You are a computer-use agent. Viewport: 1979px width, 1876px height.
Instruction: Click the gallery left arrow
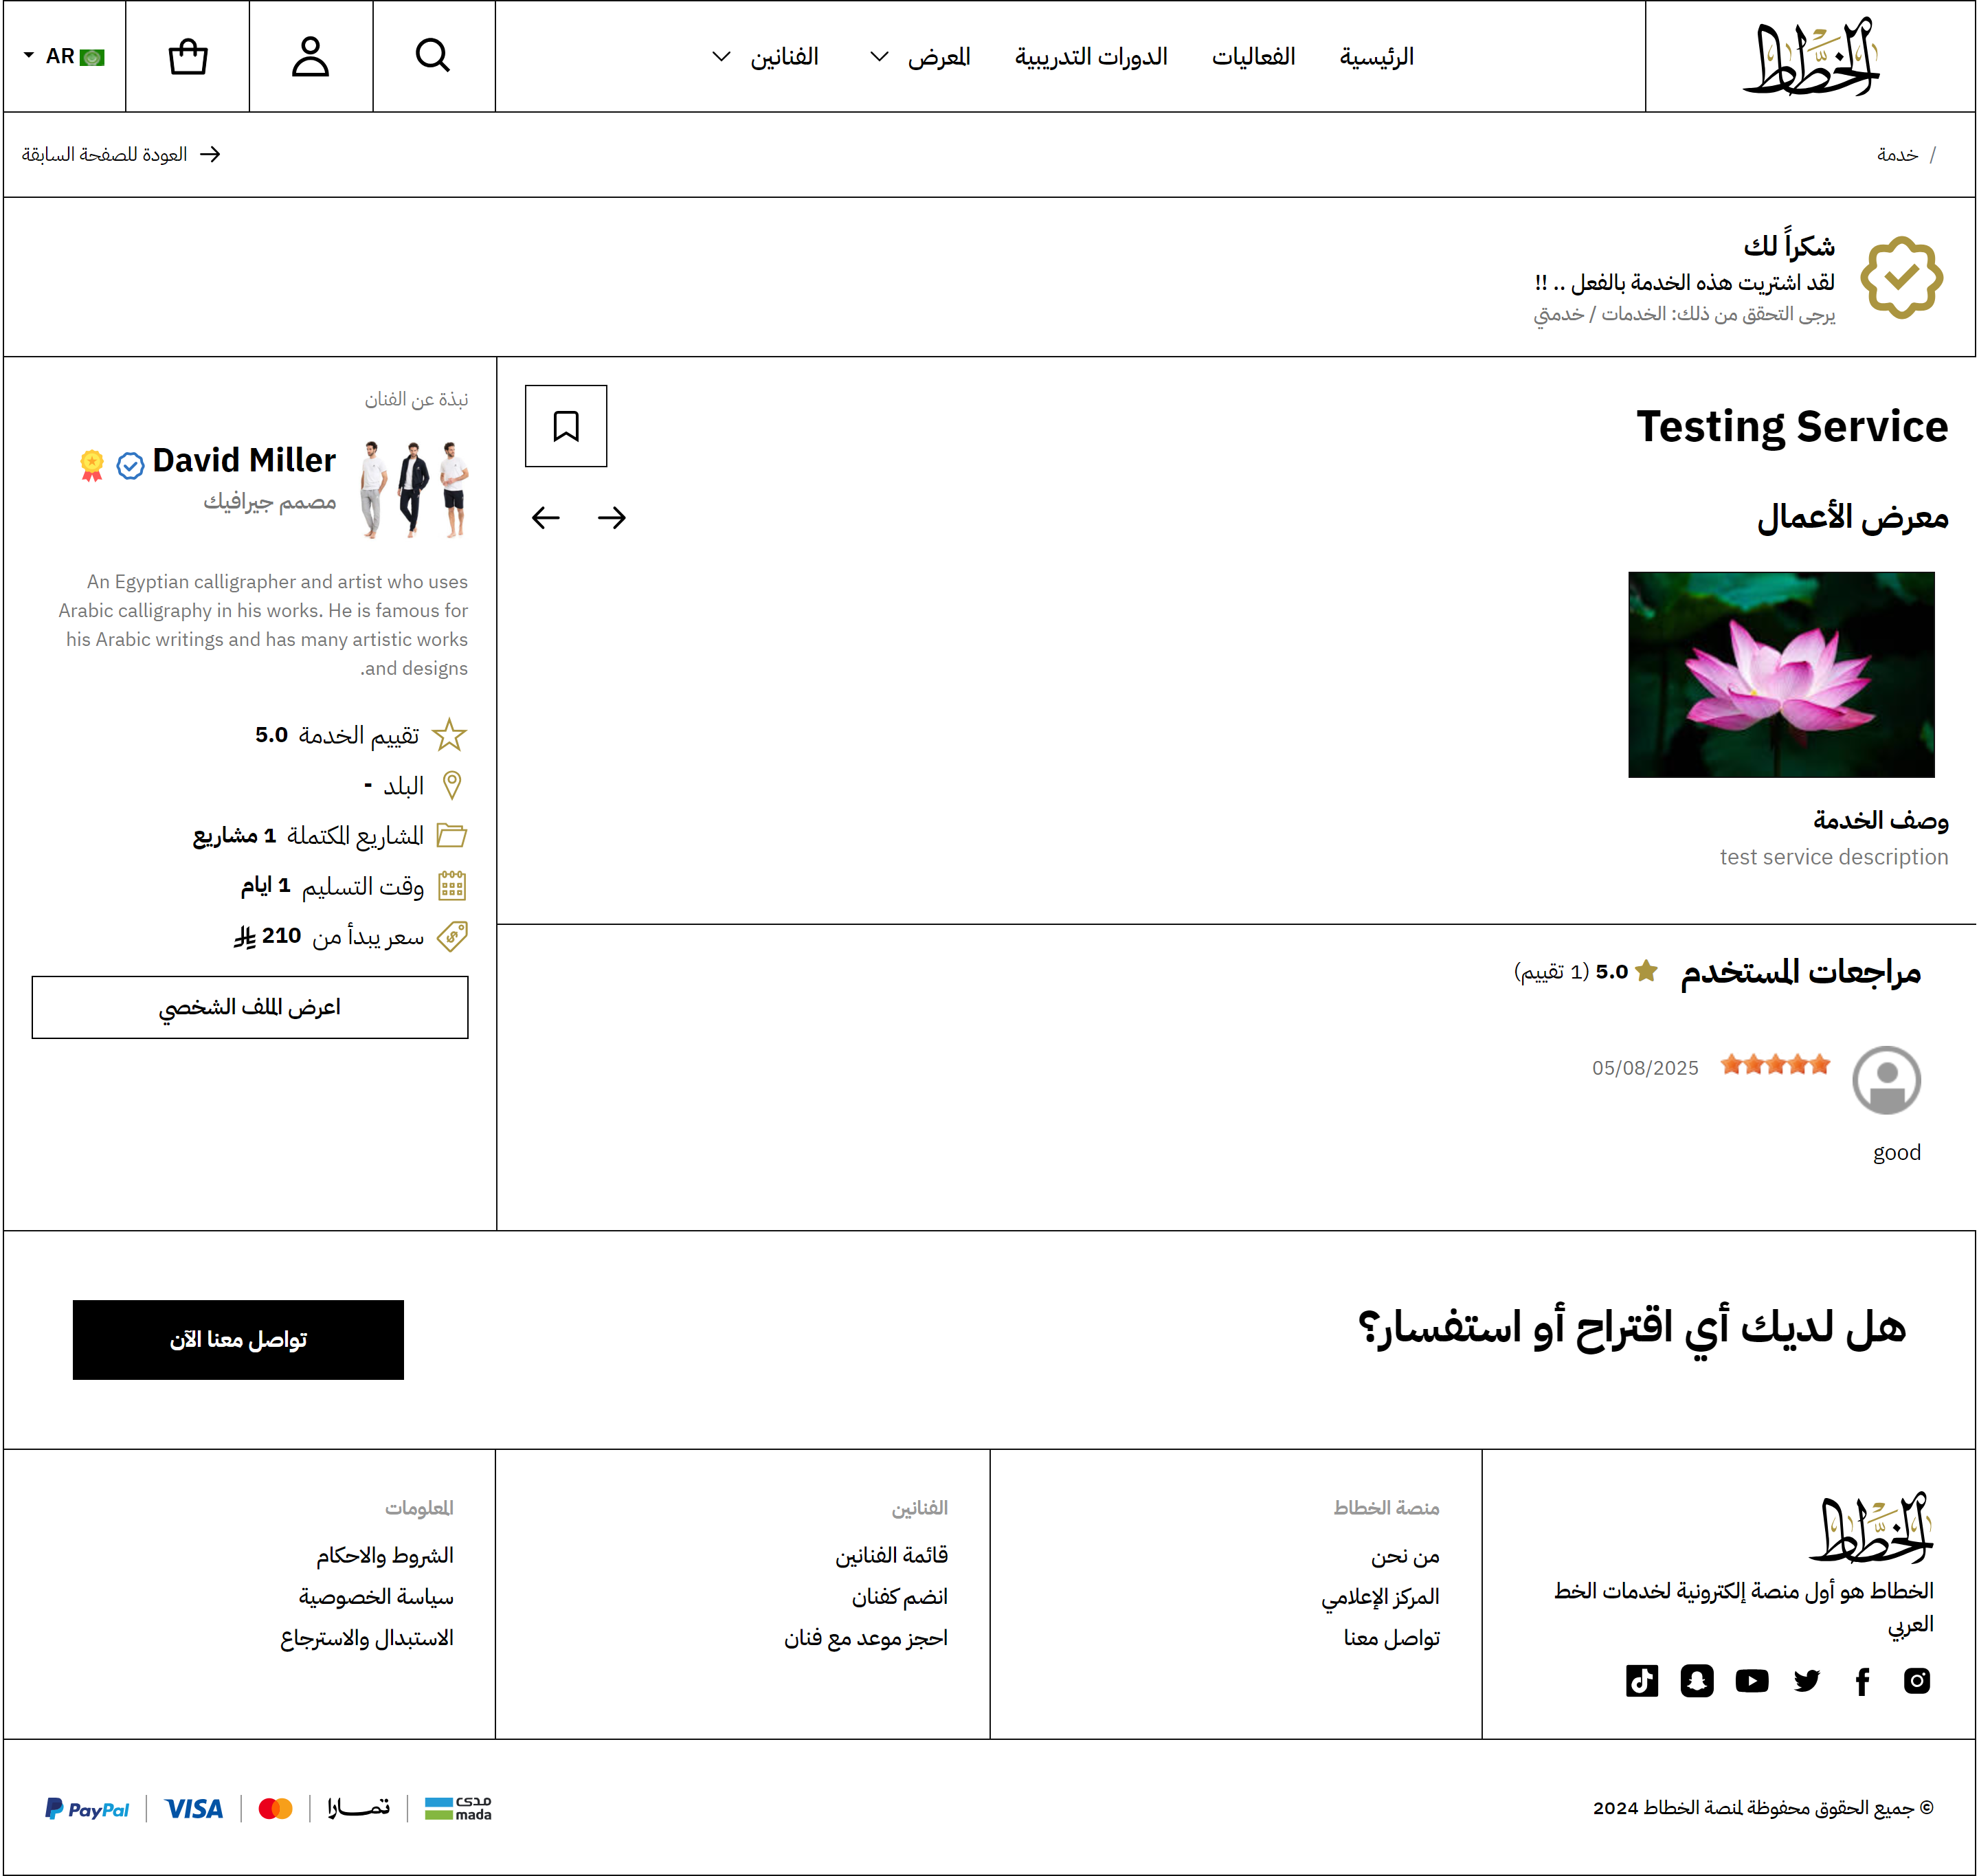(x=546, y=518)
